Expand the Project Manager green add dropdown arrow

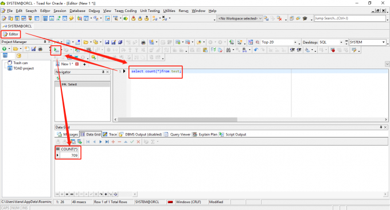[9, 49]
